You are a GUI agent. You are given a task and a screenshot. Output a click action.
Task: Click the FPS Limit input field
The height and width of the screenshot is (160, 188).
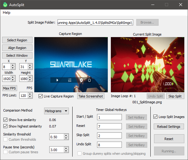pos(24,95)
